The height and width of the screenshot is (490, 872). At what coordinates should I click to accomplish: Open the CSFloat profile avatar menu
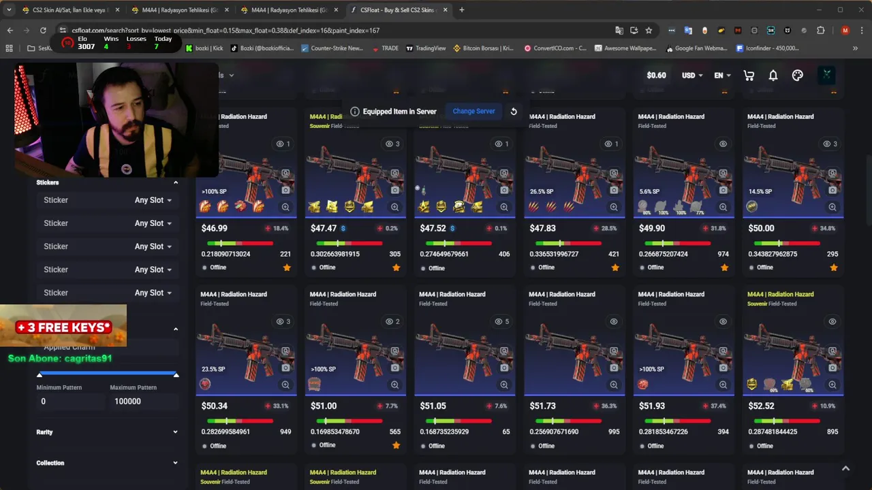826,75
